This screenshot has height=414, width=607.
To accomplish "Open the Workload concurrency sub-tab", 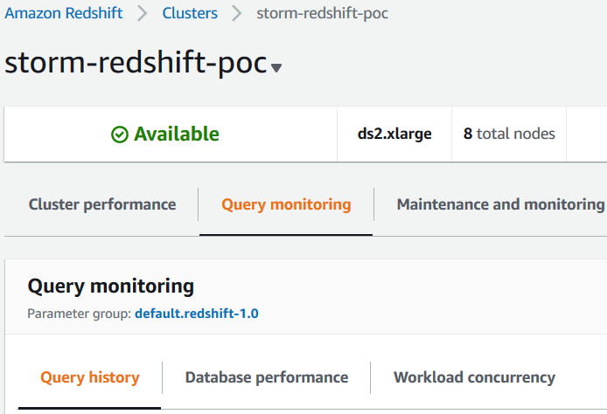I will [475, 377].
